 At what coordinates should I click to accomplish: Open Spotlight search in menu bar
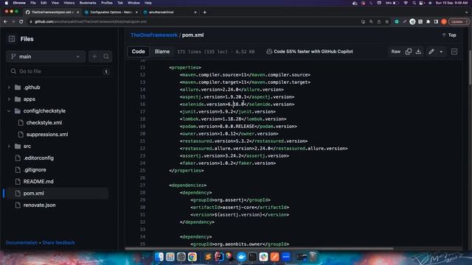(414, 3)
